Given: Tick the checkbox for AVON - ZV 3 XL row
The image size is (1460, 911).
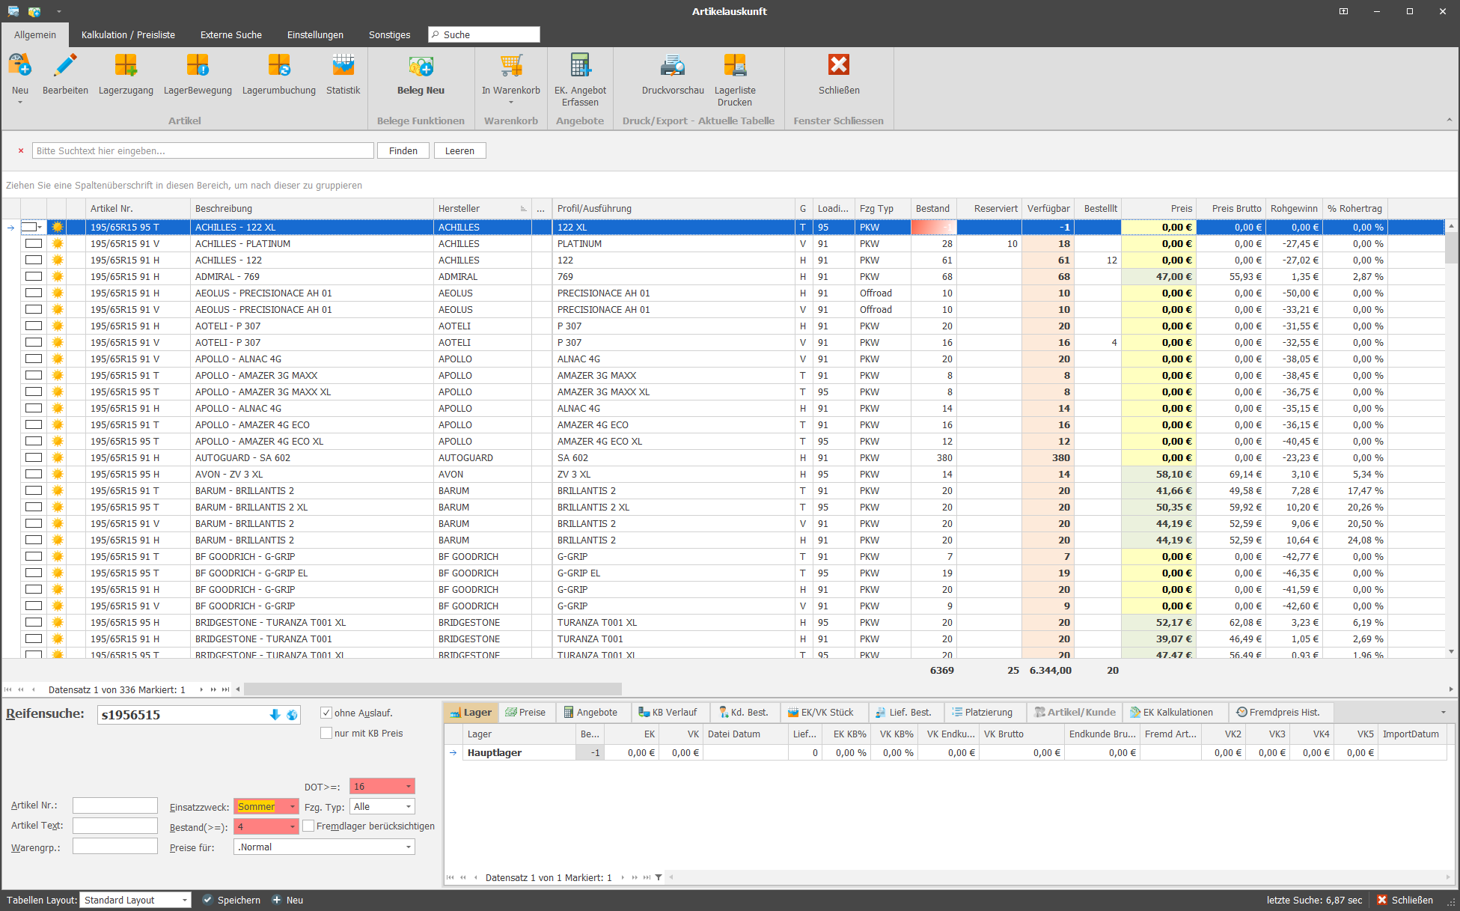Looking at the screenshot, I should click(x=34, y=474).
